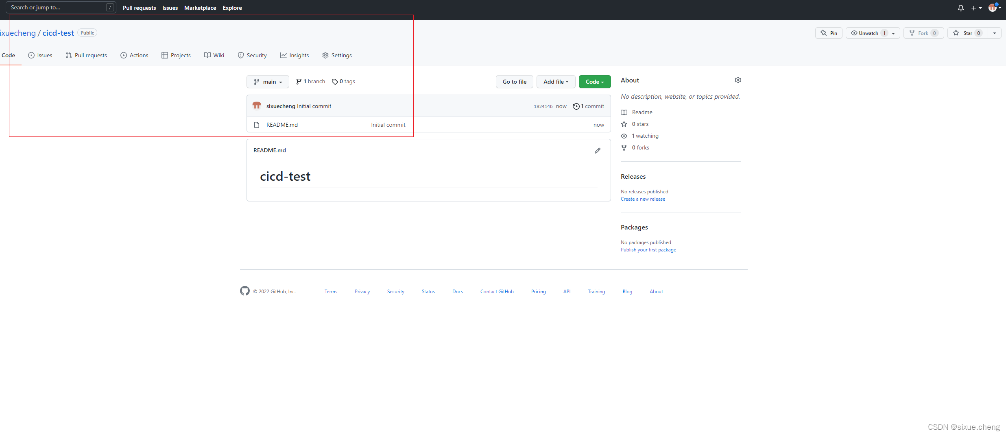
Task: Open the Training footer link
Action: (596, 292)
